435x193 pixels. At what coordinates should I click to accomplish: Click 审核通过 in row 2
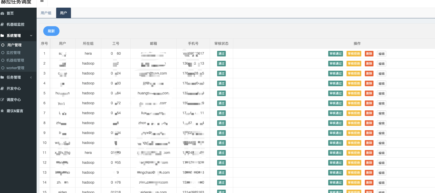click(x=336, y=64)
